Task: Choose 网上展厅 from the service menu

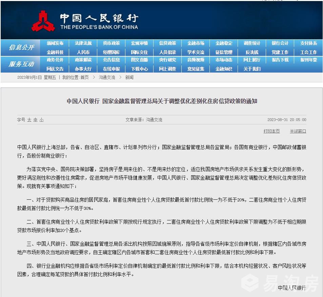Action: (x=252, y=60)
